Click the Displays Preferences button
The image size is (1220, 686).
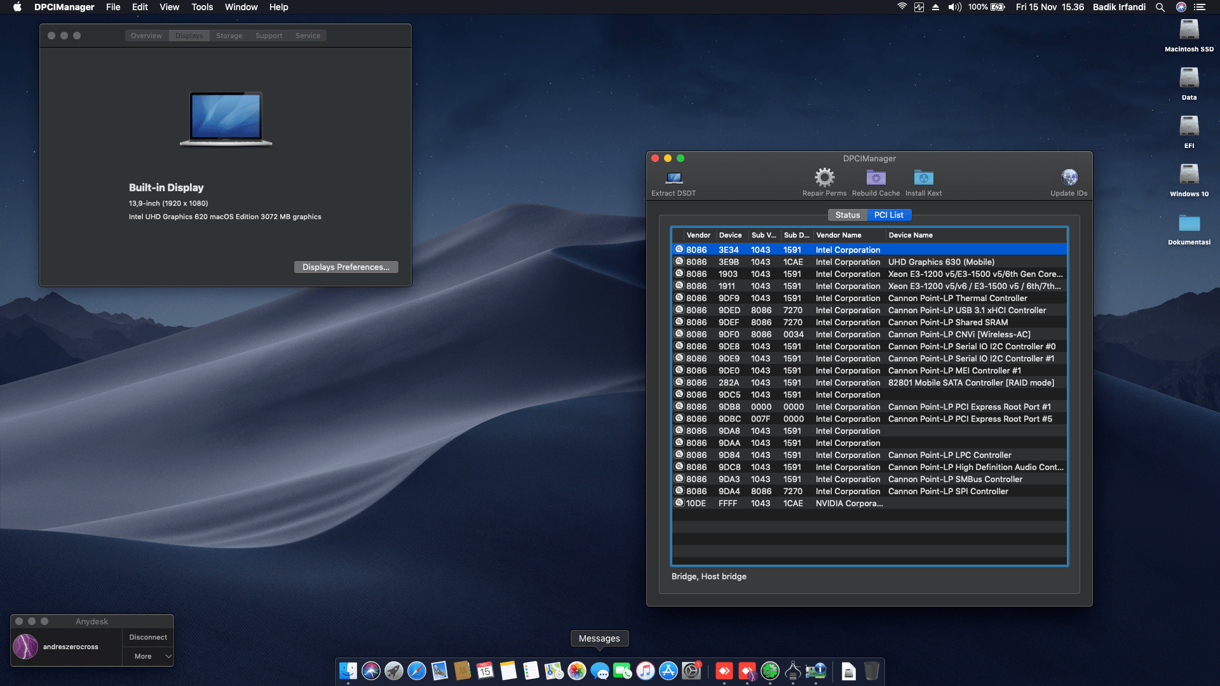coord(346,267)
